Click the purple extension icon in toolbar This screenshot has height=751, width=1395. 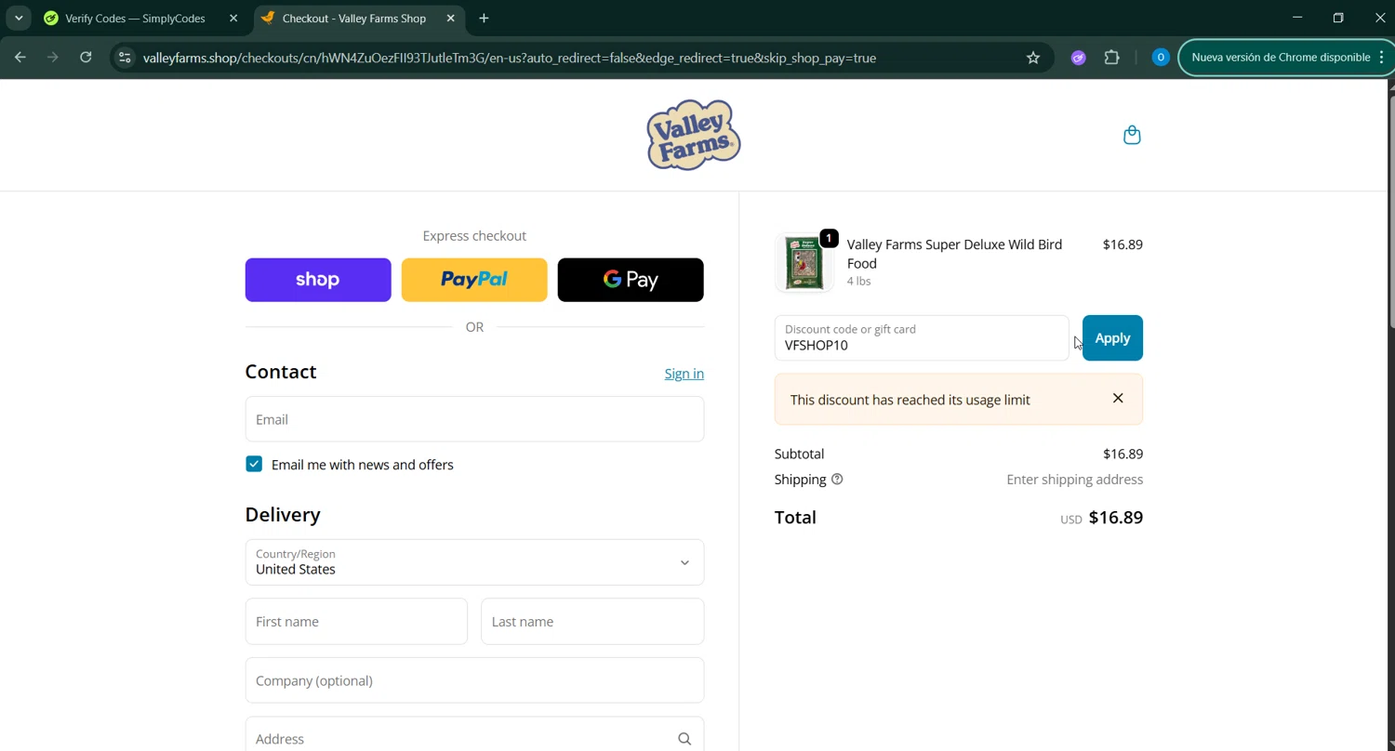click(1079, 58)
